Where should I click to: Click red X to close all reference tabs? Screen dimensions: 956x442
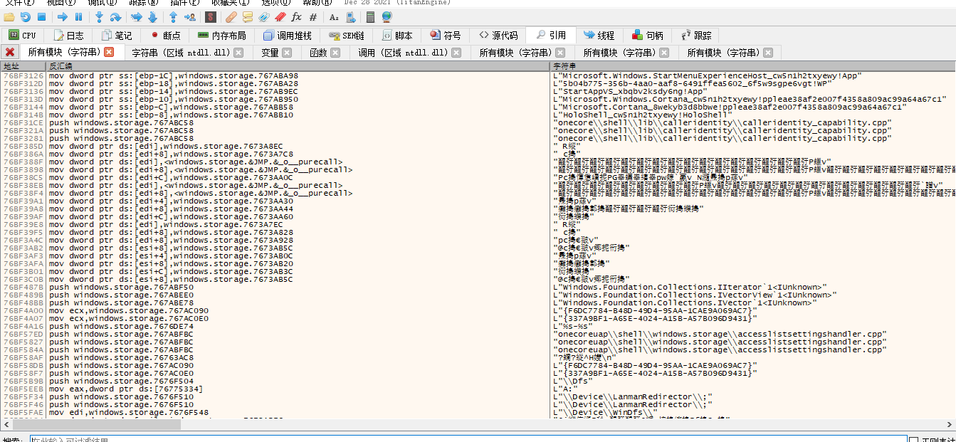(x=10, y=52)
